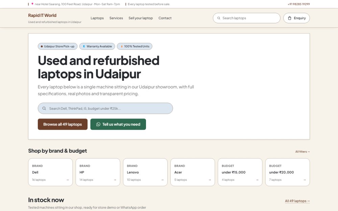Image resolution: width=338 pixels, height=211 pixels.
Task: Click the arrow on the Dell brand card
Action: coord(68,180)
